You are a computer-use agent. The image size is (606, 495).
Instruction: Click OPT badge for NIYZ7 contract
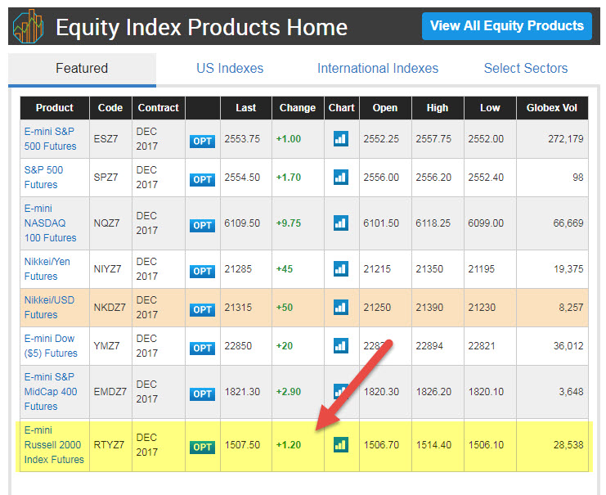202,271
